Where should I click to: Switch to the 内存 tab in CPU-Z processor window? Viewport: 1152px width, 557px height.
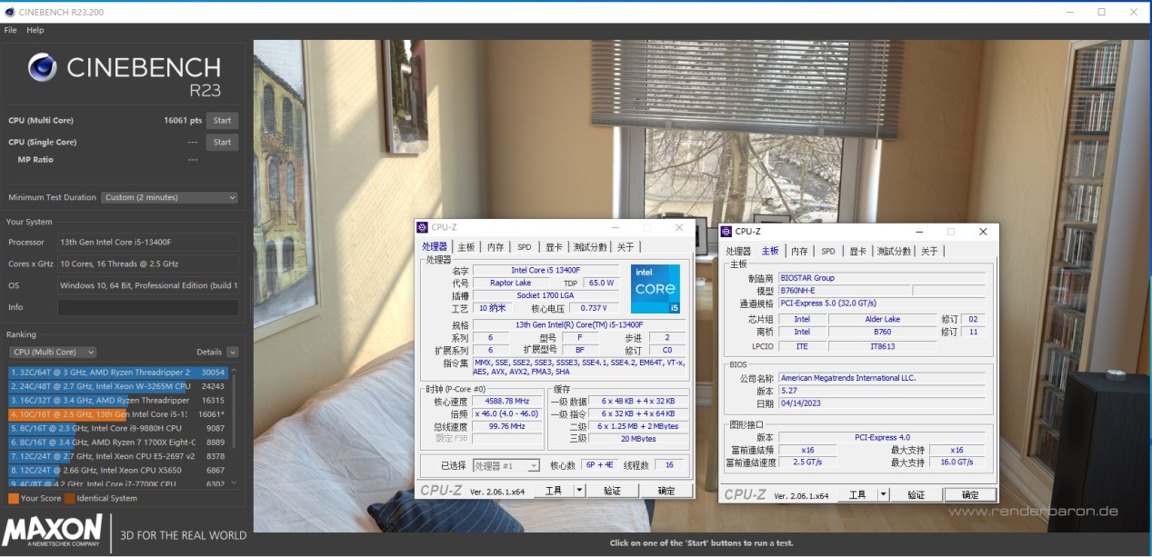496,246
